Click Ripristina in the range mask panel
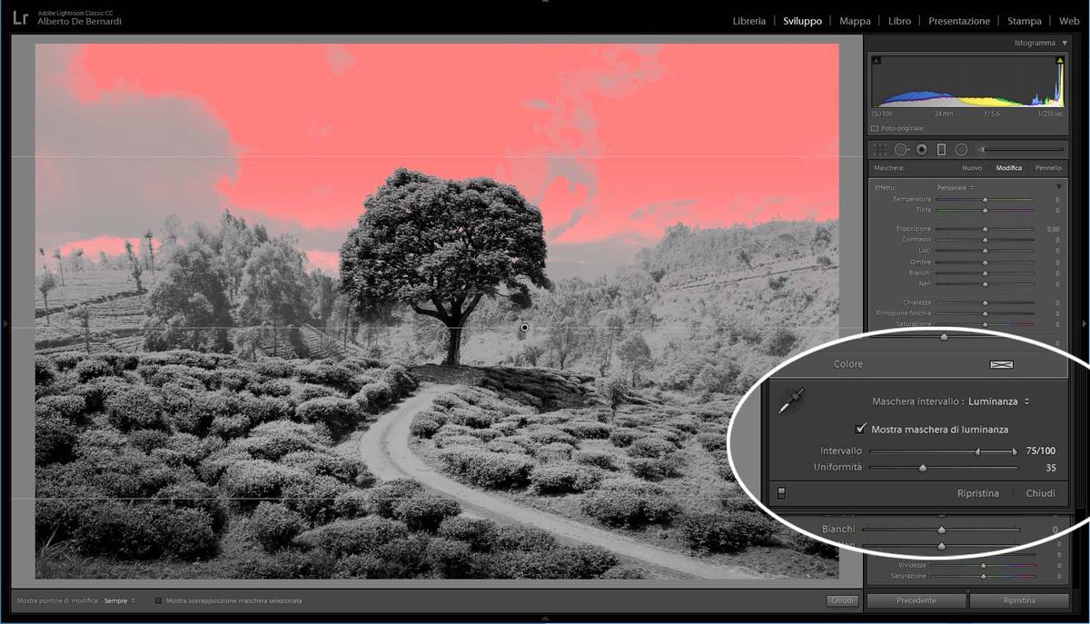Image resolution: width=1090 pixels, height=624 pixels. point(977,493)
